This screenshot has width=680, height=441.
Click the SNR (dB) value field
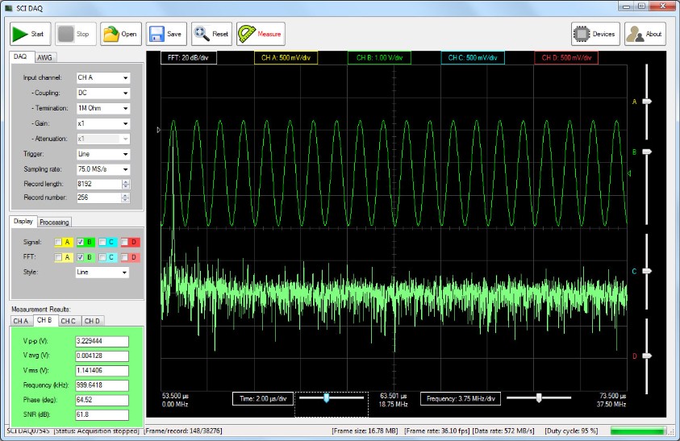coord(102,415)
